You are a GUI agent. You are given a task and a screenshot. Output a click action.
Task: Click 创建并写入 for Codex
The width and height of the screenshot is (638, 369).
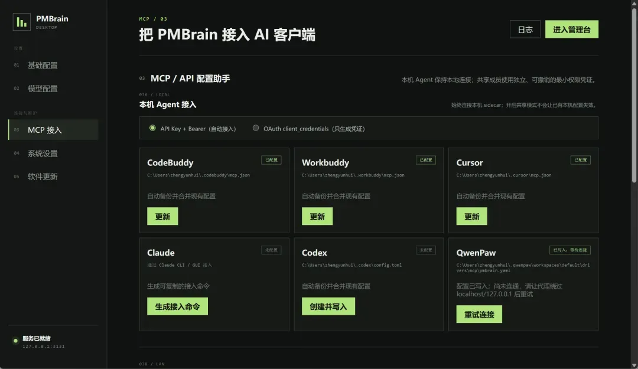point(328,306)
